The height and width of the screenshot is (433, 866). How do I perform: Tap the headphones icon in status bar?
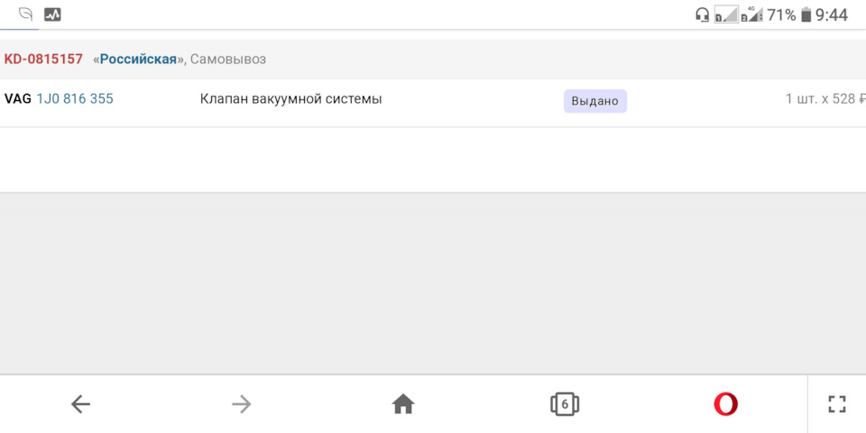(702, 14)
